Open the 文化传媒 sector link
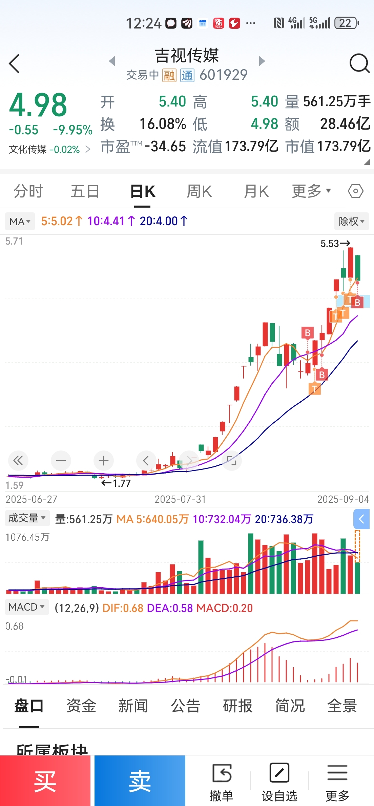 click(x=49, y=149)
